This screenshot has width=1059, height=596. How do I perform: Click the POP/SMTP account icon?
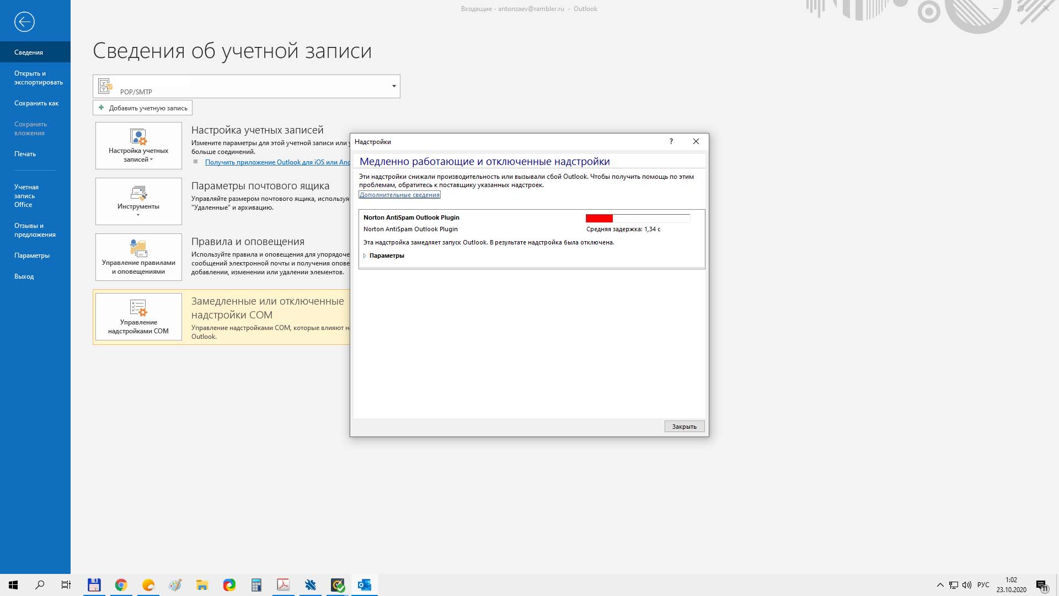105,86
